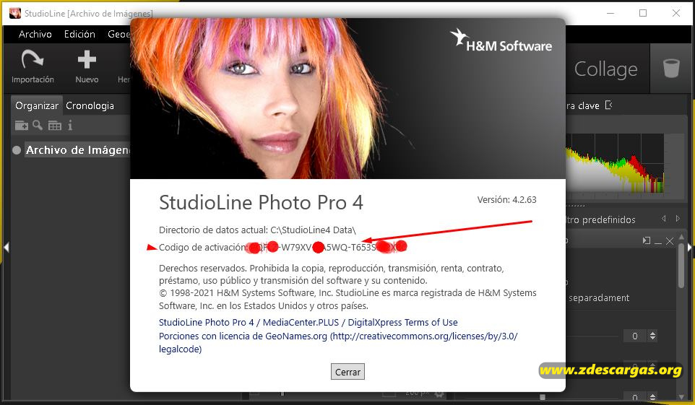Screen dimensions: 695x405
Task: Click the magnifier search icon in Organizar panel
Action: [38, 126]
